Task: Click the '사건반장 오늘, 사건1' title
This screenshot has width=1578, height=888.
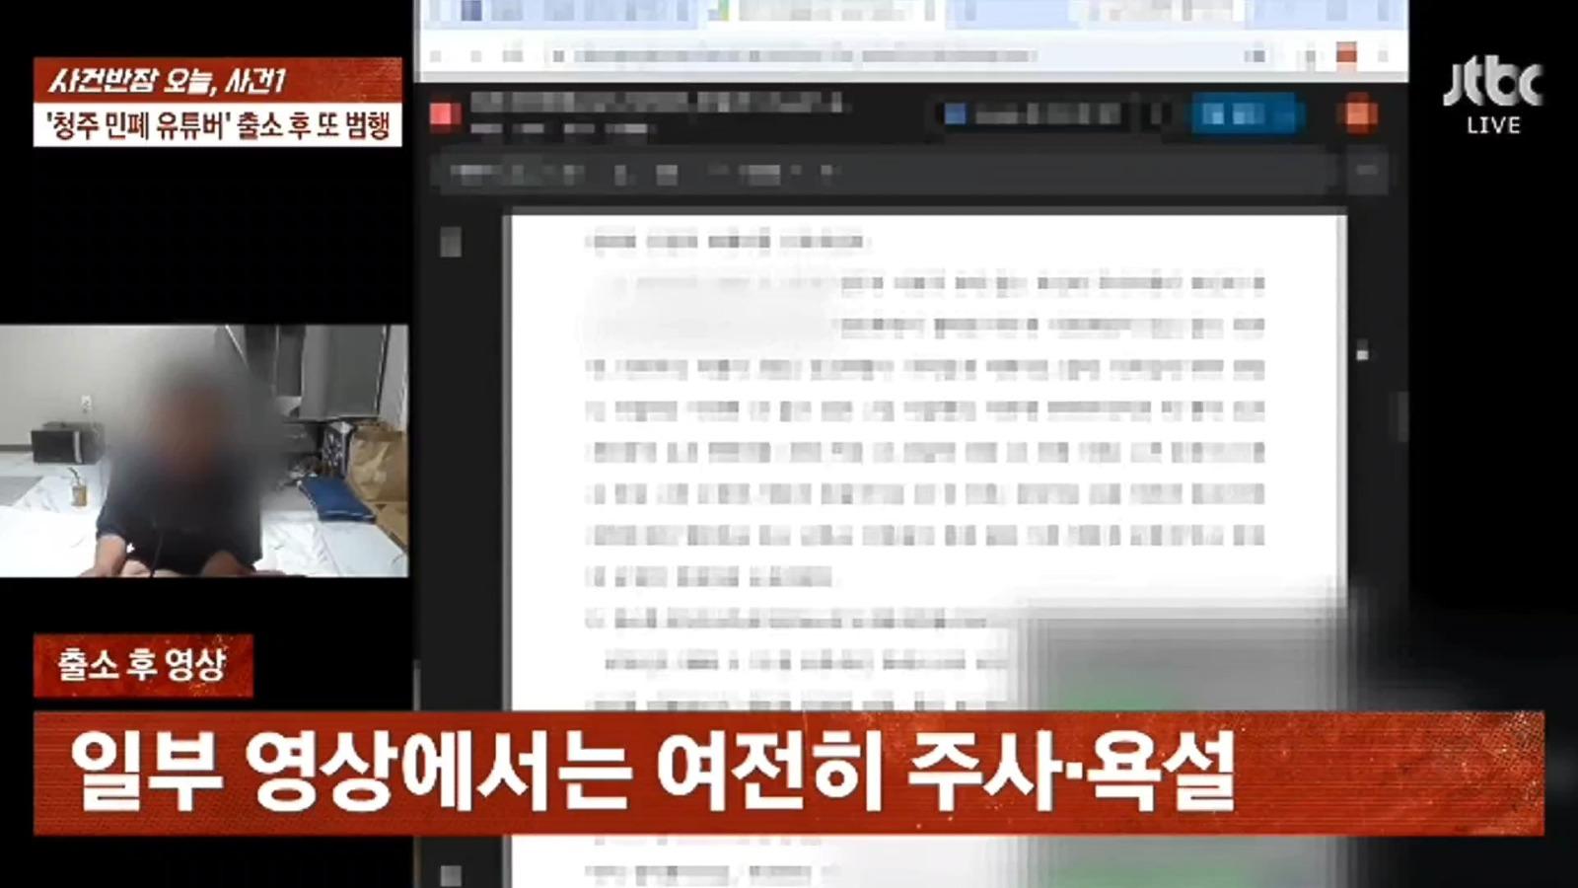Action: (168, 81)
